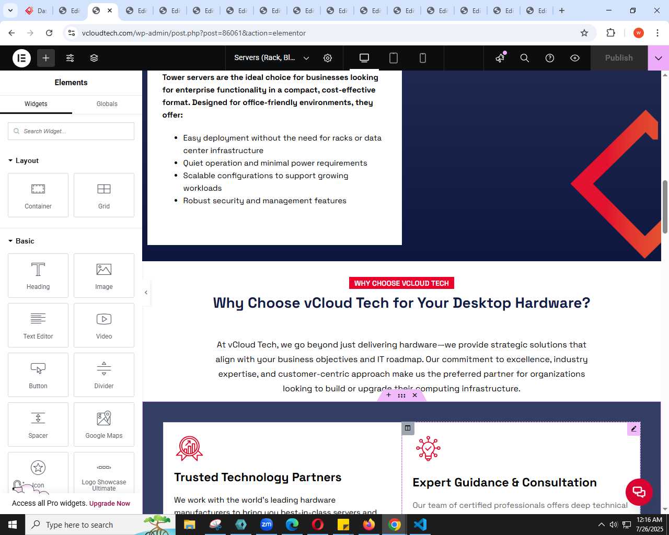Collapse the Basic widgets section

click(21, 241)
